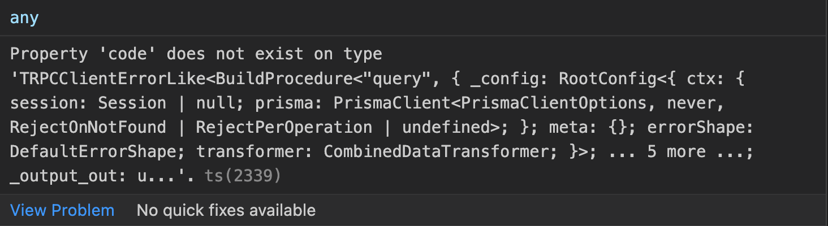Open the View Problem link
Screen dimensions: 828x226
(62, 211)
